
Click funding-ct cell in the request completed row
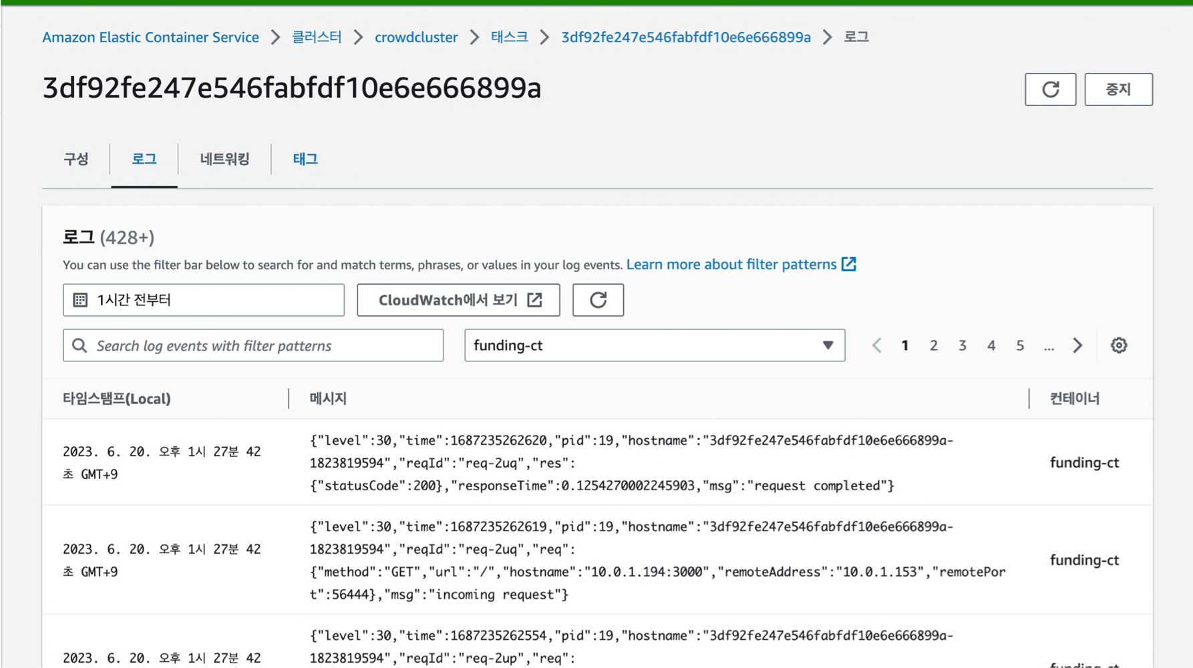coord(1084,462)
